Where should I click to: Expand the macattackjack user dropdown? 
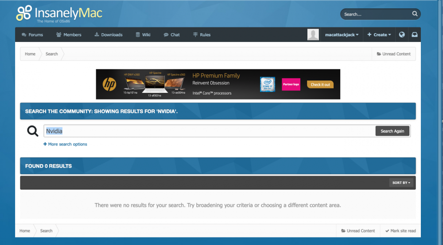[x=342, y=34]
